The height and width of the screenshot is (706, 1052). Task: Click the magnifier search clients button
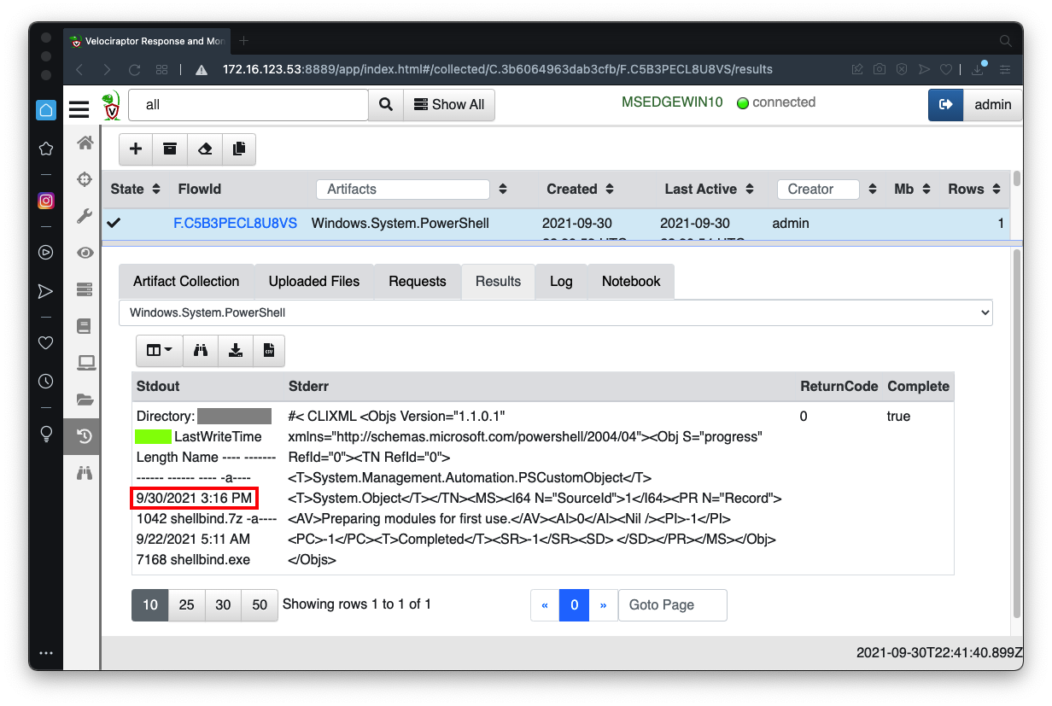386,104
